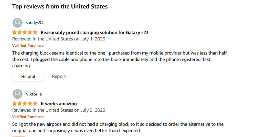Click Viktoriia's review text about the new airpods
Viewport: 254px width, 137px height.
click(118, 127)
